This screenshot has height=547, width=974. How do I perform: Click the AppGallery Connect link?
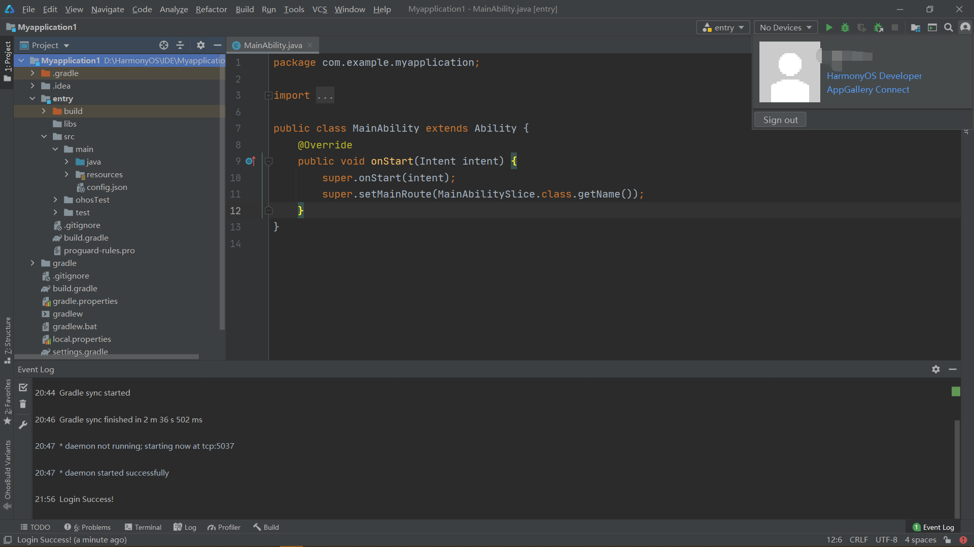click(867, 90)
